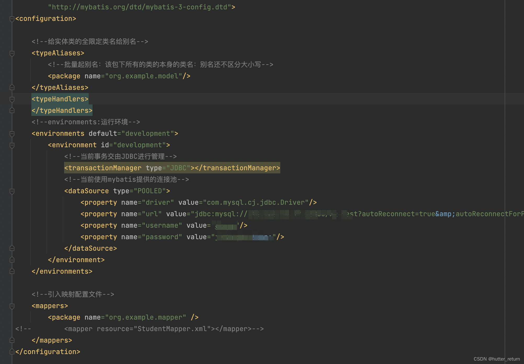The height and width of the screenshot is (364, 524).
Task: Fold at the closing typeHandlers tag
Action: click(12, 110)
